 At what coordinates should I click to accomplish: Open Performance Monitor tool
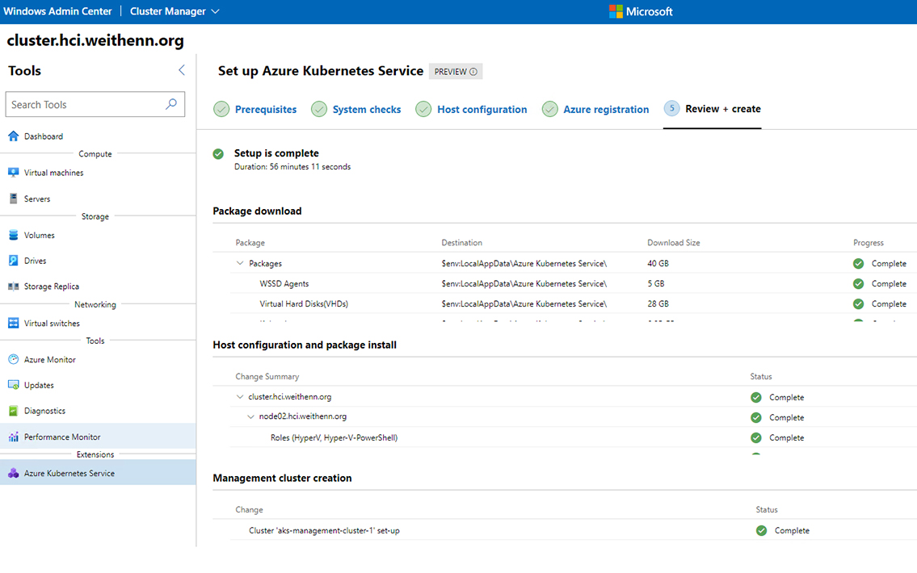point(98,437)
